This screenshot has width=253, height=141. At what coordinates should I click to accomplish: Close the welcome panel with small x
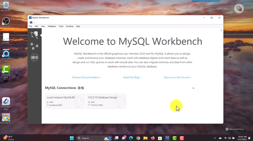point(221,30)
